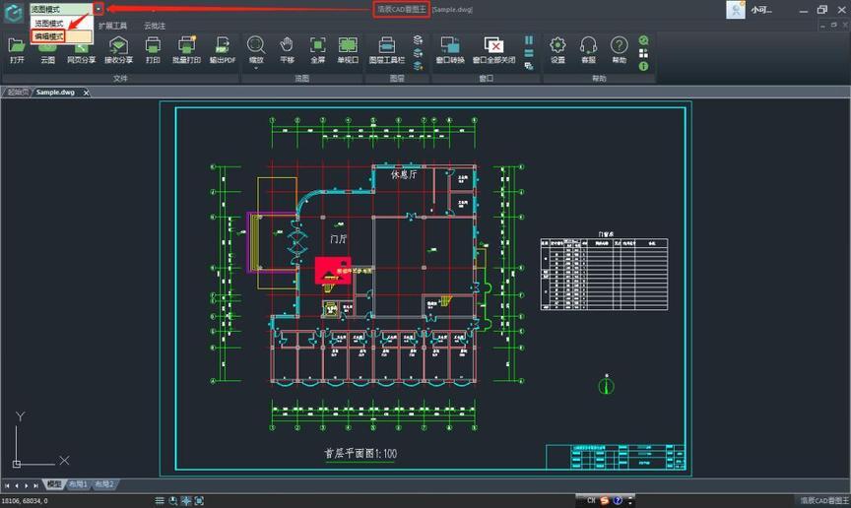Switch to the 布局1 layout tab
Screen dimensions: 851x508
(78, 484)
